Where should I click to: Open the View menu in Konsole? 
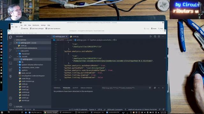(x=30, y=25)
